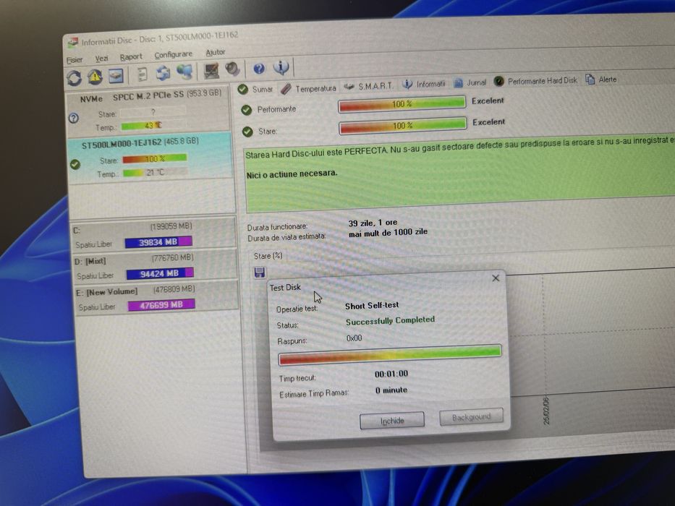This screenshot has width=675, height=506.
Task: Click the blue arrows report toolbar icon
Action: (x=163, y=73)
